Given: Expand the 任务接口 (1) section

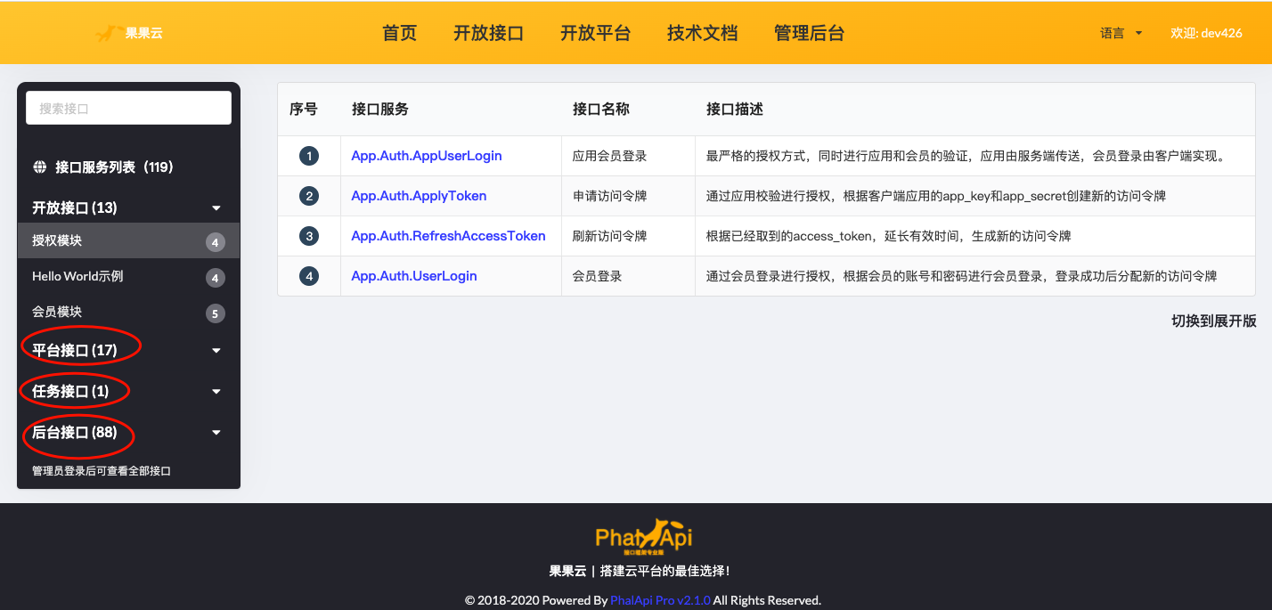Looking at the screenshot, I should (216, 392).
